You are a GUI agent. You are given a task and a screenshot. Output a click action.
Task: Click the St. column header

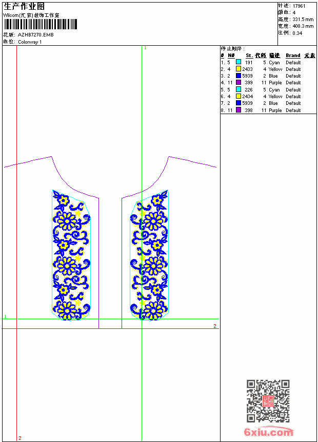point(249,56)
